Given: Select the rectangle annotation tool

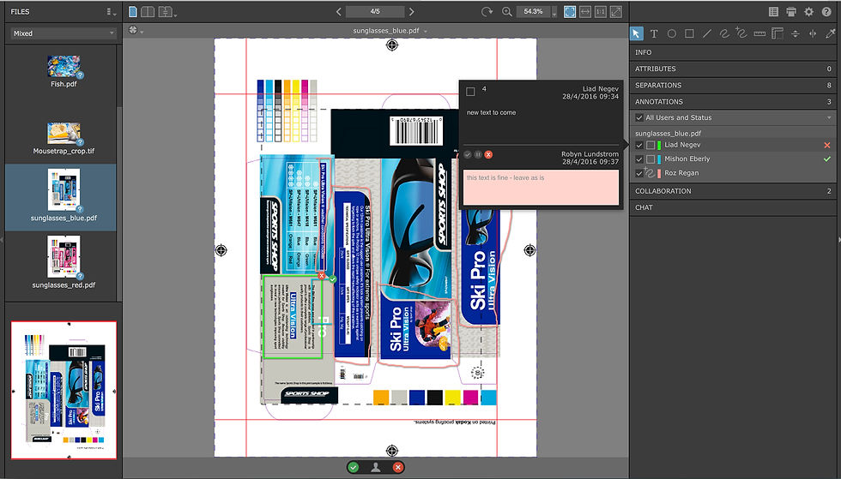Looking at the screenshot, I should coord(689,33).
